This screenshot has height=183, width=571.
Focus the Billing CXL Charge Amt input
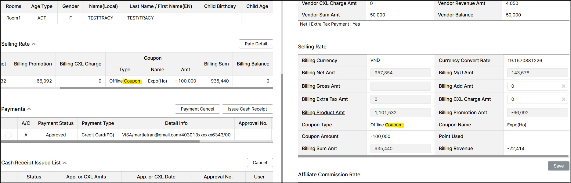[534, 99]
